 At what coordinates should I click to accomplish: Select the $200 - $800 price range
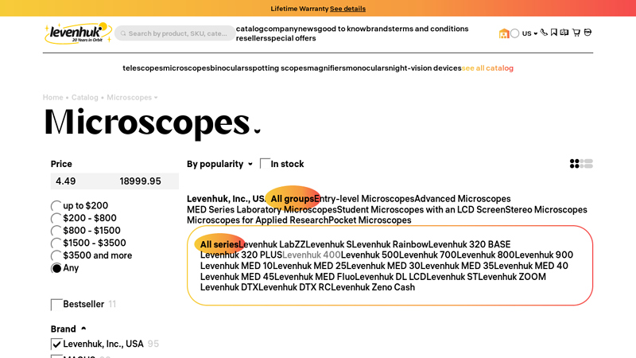pos(56,218)
